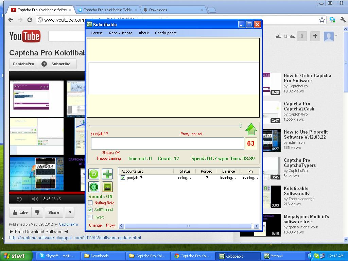This screenshot has width=348, height=261.
Task: Switch to the Downloads browser tab
Action: 173,10
